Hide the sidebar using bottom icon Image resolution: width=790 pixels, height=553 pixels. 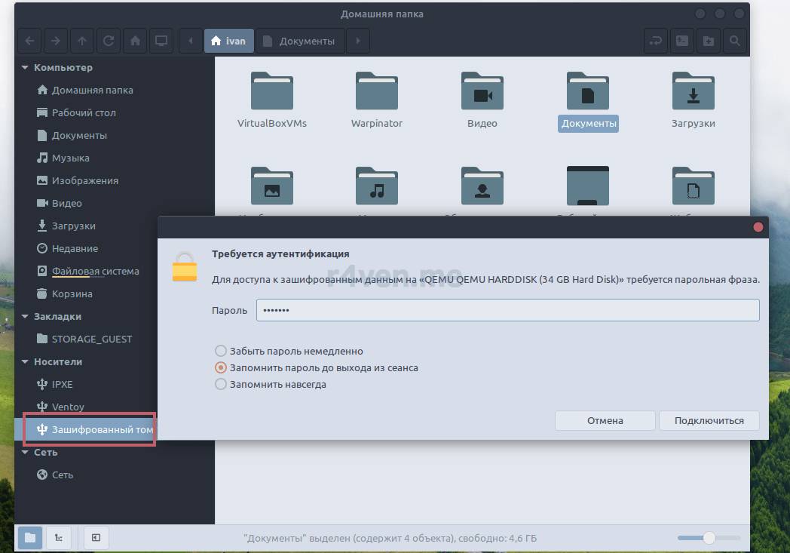[96, 537]
